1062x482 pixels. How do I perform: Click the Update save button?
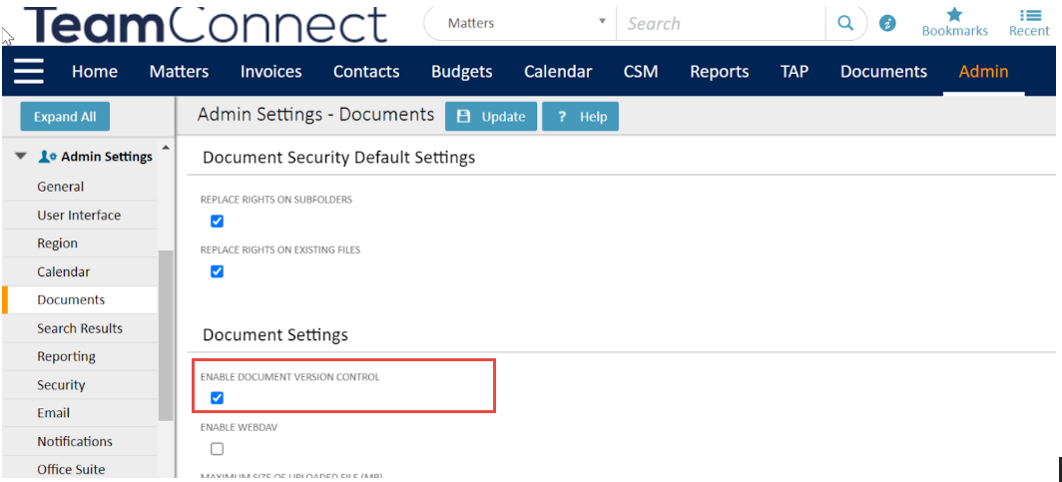[x=491, y=117]
